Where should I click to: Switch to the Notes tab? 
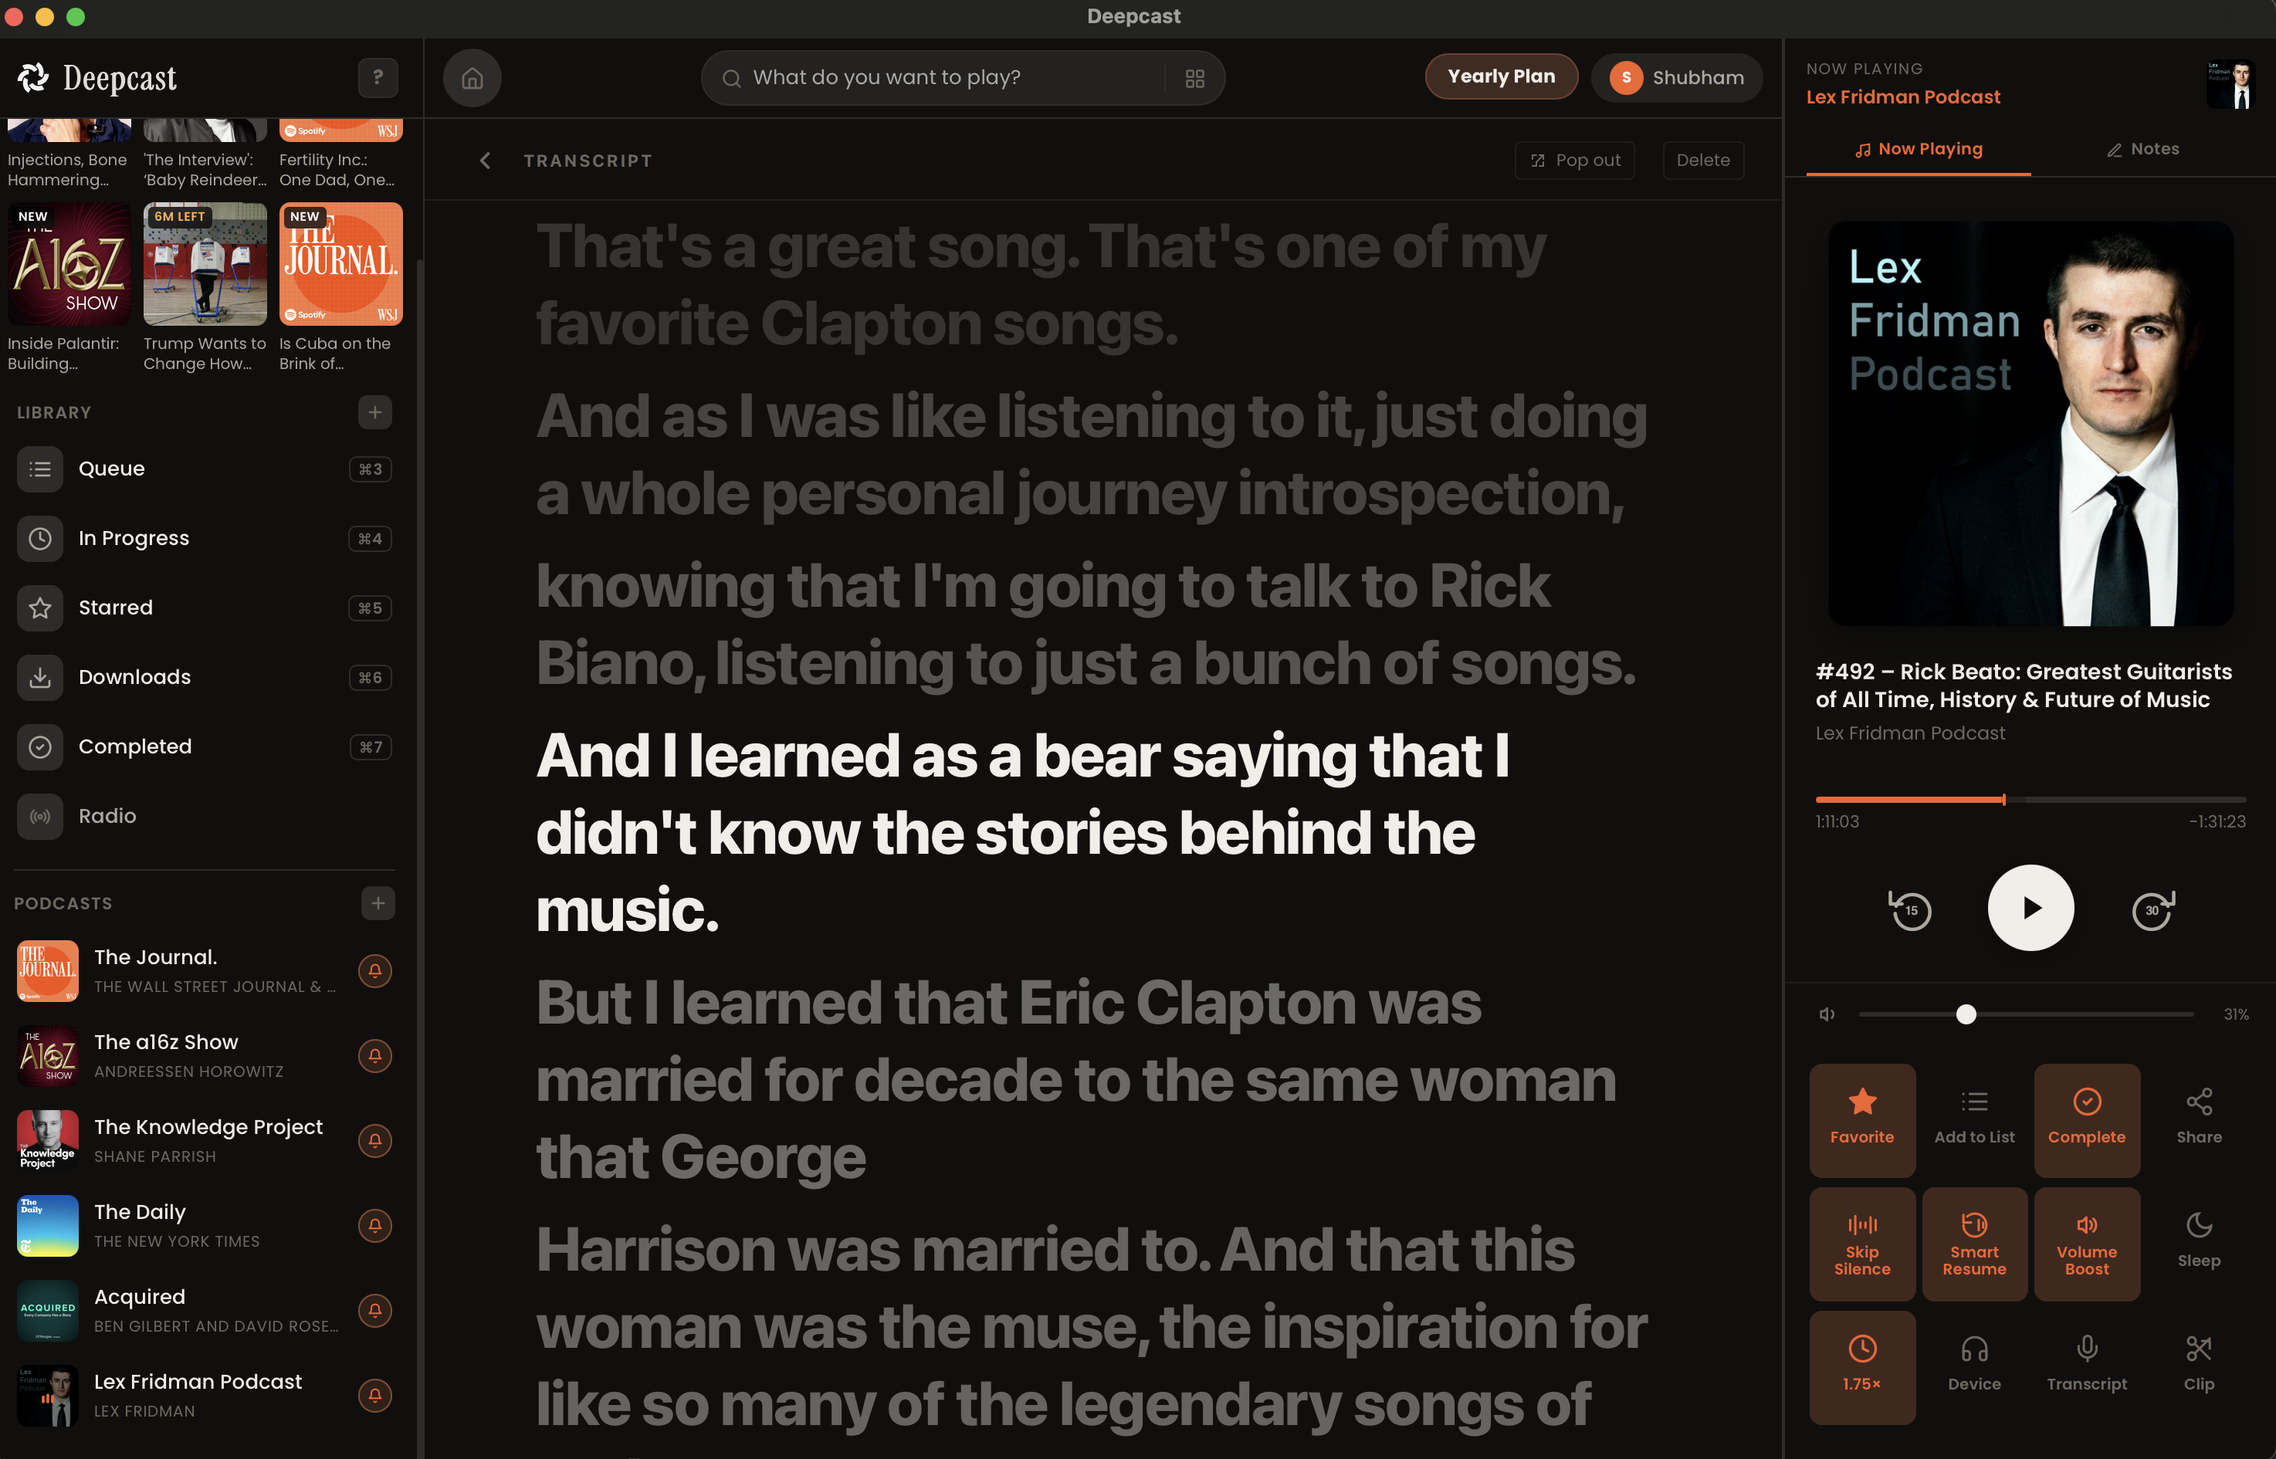pyautogui.click(x=2142, y=149)
